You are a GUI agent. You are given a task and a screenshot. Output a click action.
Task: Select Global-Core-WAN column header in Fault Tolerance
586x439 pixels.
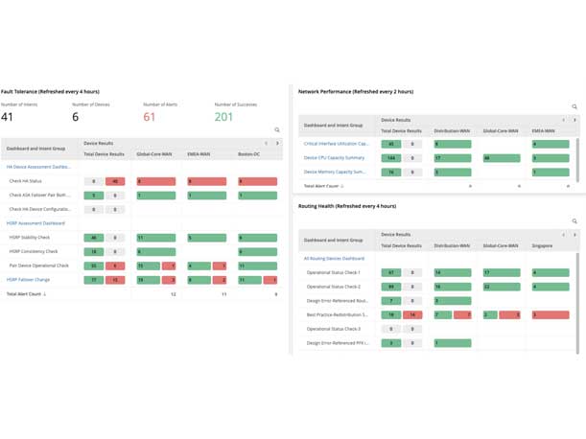(153, 153)
